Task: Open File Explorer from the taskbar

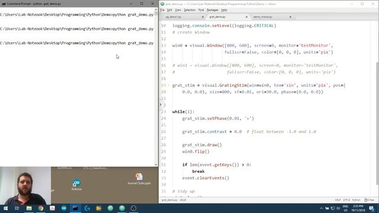Action: point(29,208)
